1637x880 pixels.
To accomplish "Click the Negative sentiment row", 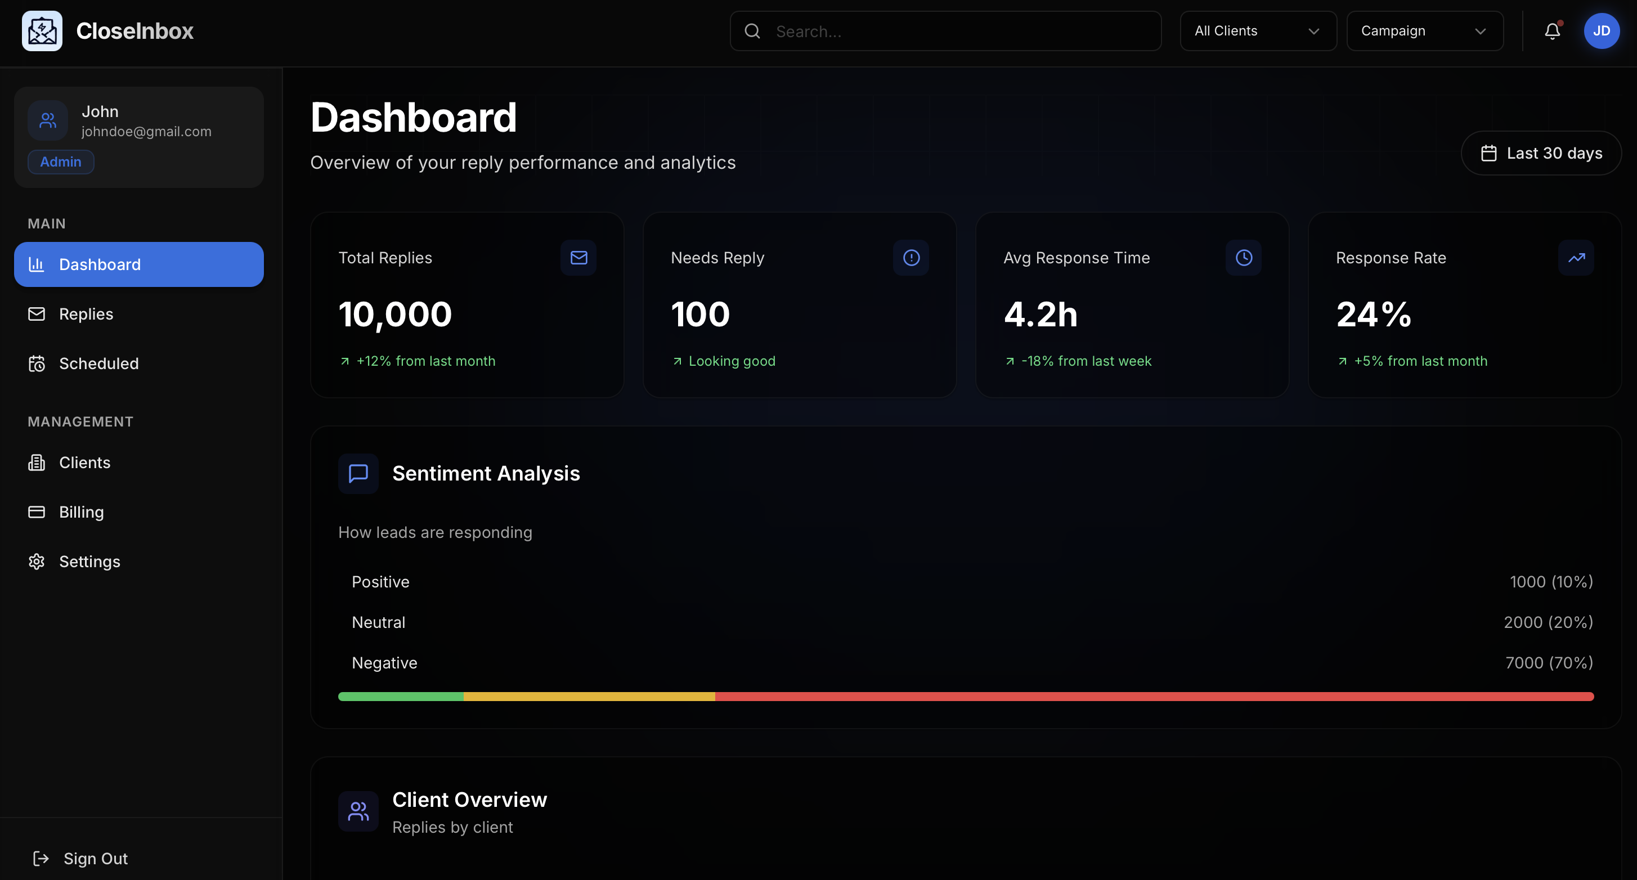I will (x=965, y=663).
